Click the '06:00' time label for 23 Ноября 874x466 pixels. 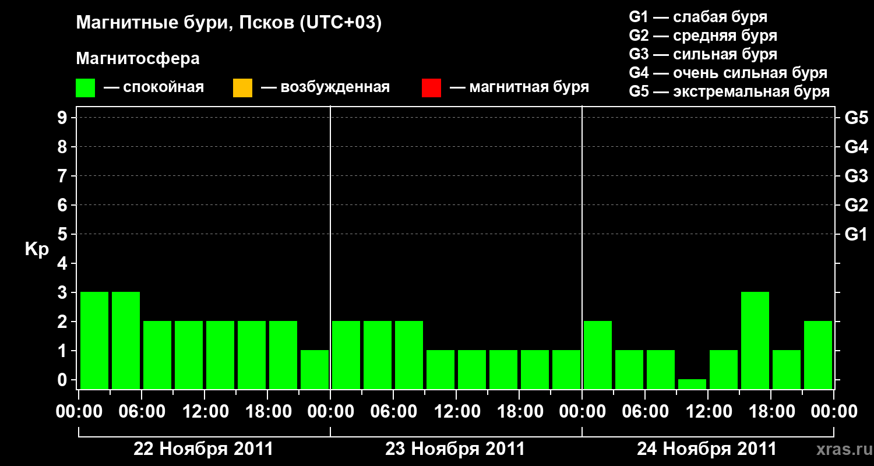[x=393, y=412]
